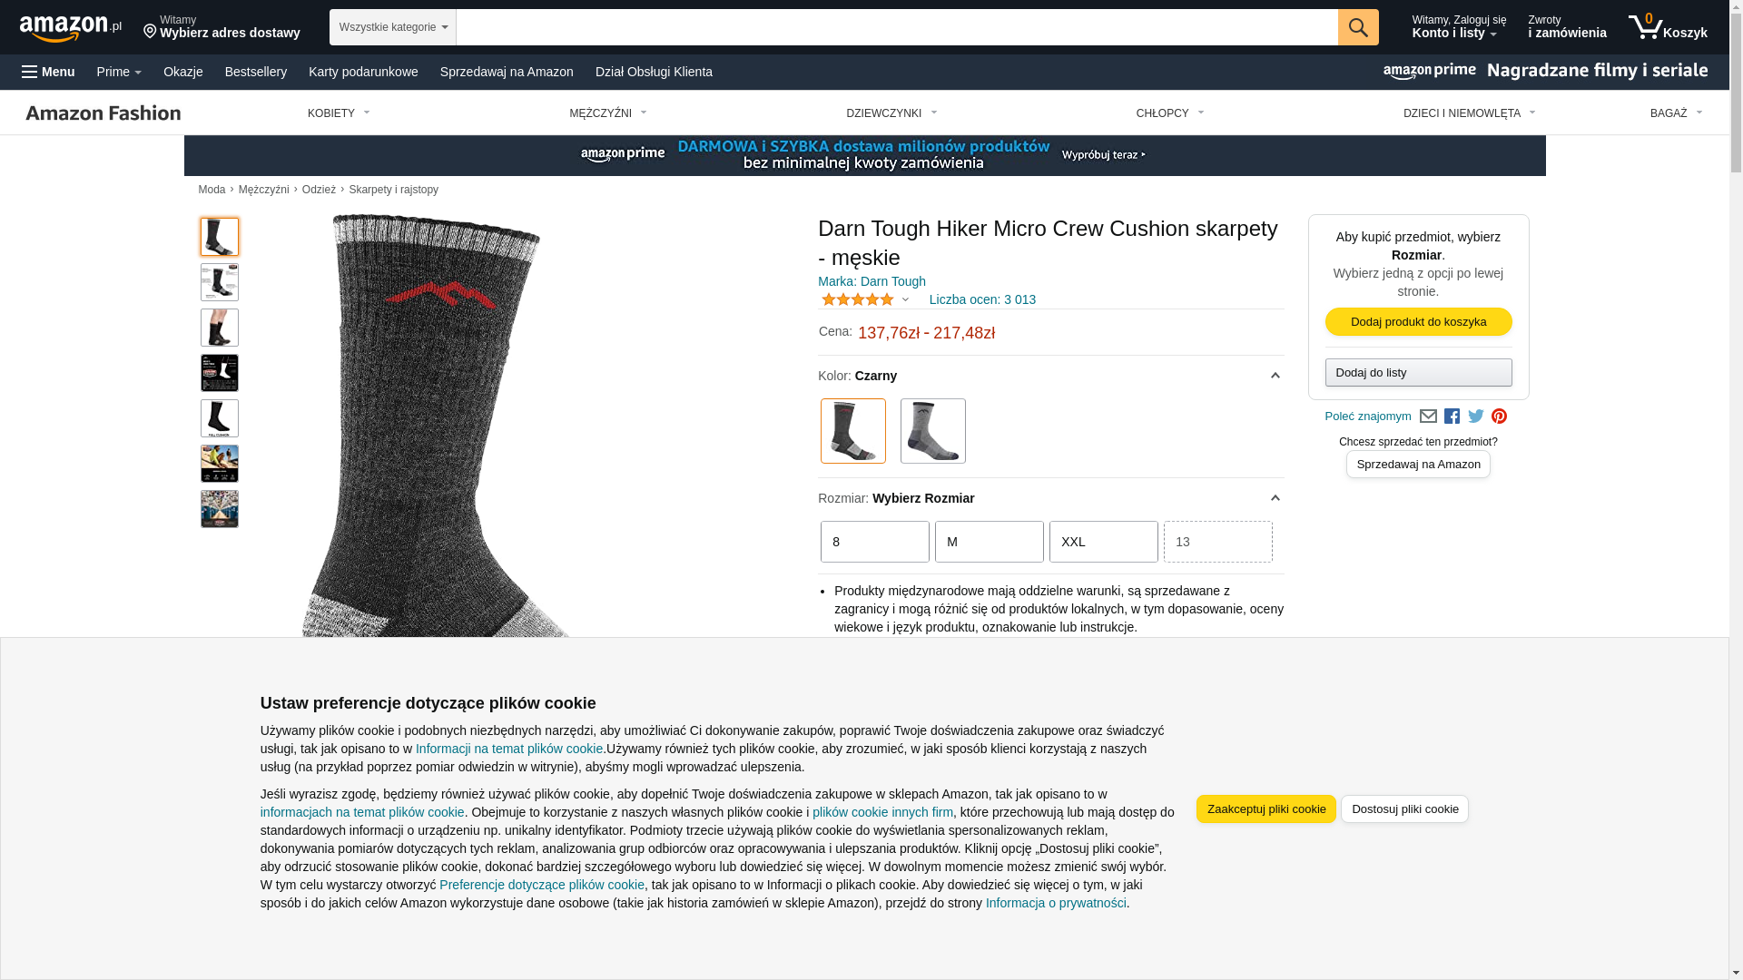Share product on Twitter icon
Viewport: 1743px width, 980px height.
(x=1476, y=416)
